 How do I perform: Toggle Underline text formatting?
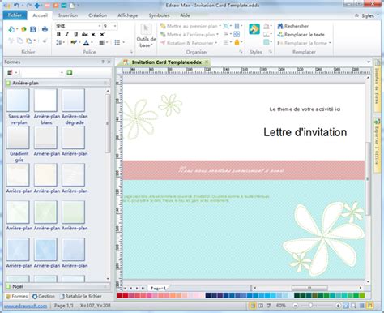click(76, 34)
